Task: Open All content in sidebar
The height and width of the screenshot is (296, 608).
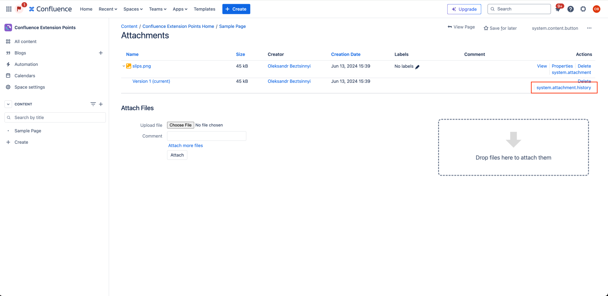Action: click(x=25, y=41)
